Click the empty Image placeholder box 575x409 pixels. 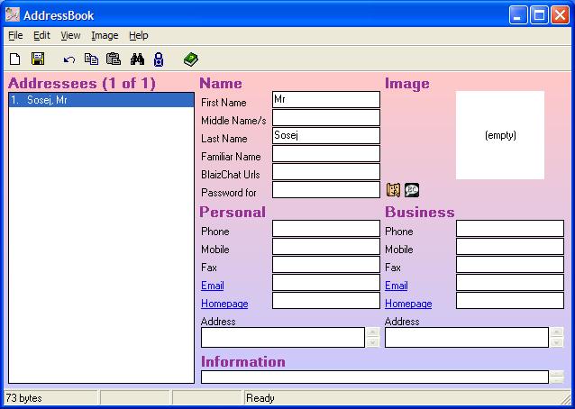click(x=500, y=135)
